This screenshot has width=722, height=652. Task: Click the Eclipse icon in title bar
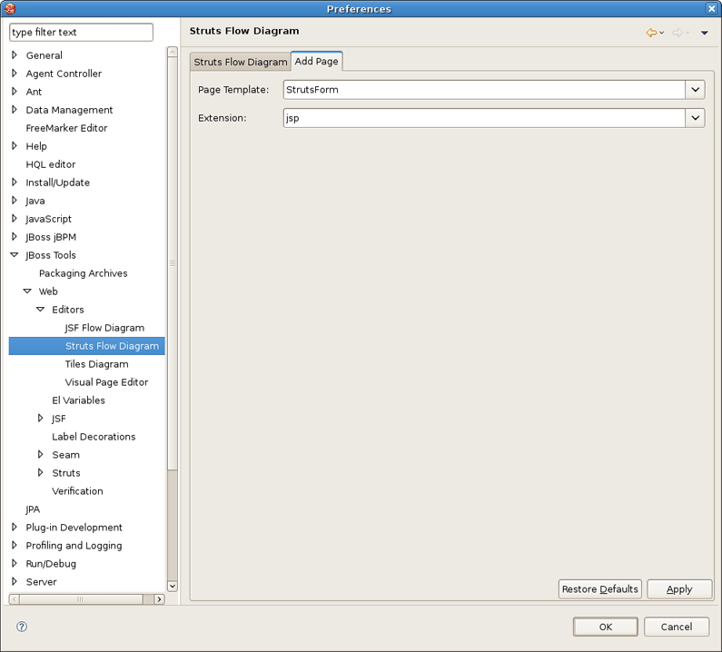click(x=10, y=8)
